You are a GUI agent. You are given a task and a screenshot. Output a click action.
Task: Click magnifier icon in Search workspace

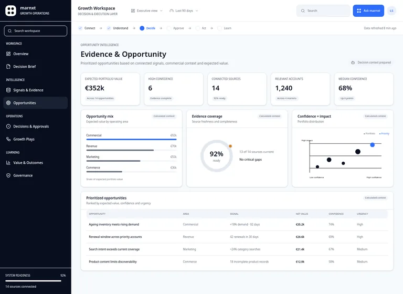click(x=10, y=31)
